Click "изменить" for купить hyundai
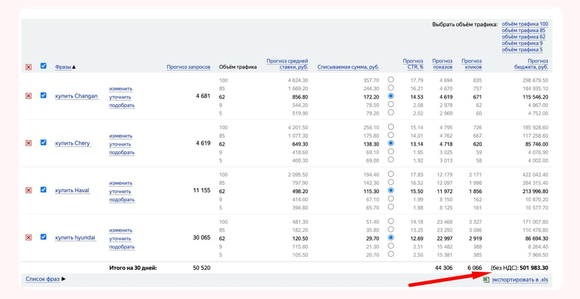Viewport: 580px width, 299px height. coord(121,230)
